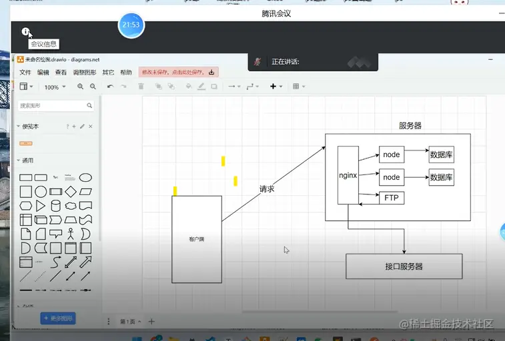Screen dimensions: 505x341
Task: Select the S-curve shape in palette
Action: (x=56, y=262)
